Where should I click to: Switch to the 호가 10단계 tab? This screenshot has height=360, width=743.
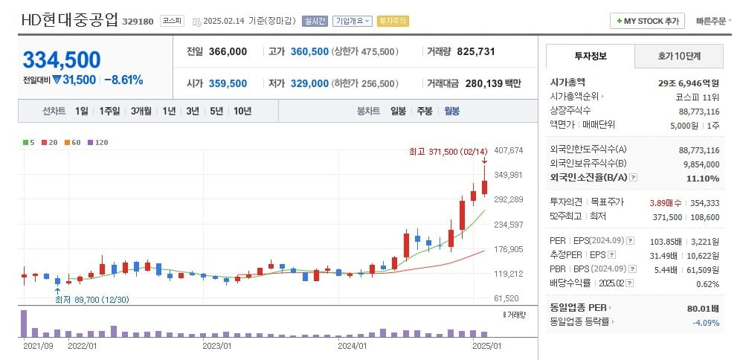pos(679,56)
